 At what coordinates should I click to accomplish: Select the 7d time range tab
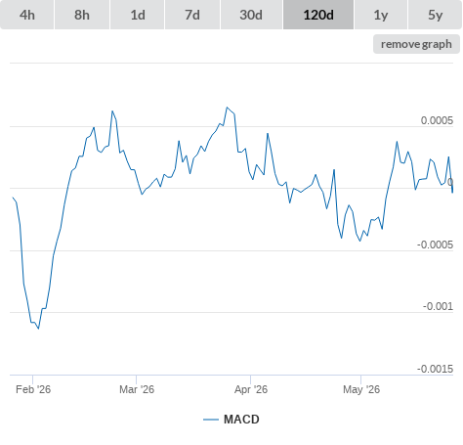[192, 15]
